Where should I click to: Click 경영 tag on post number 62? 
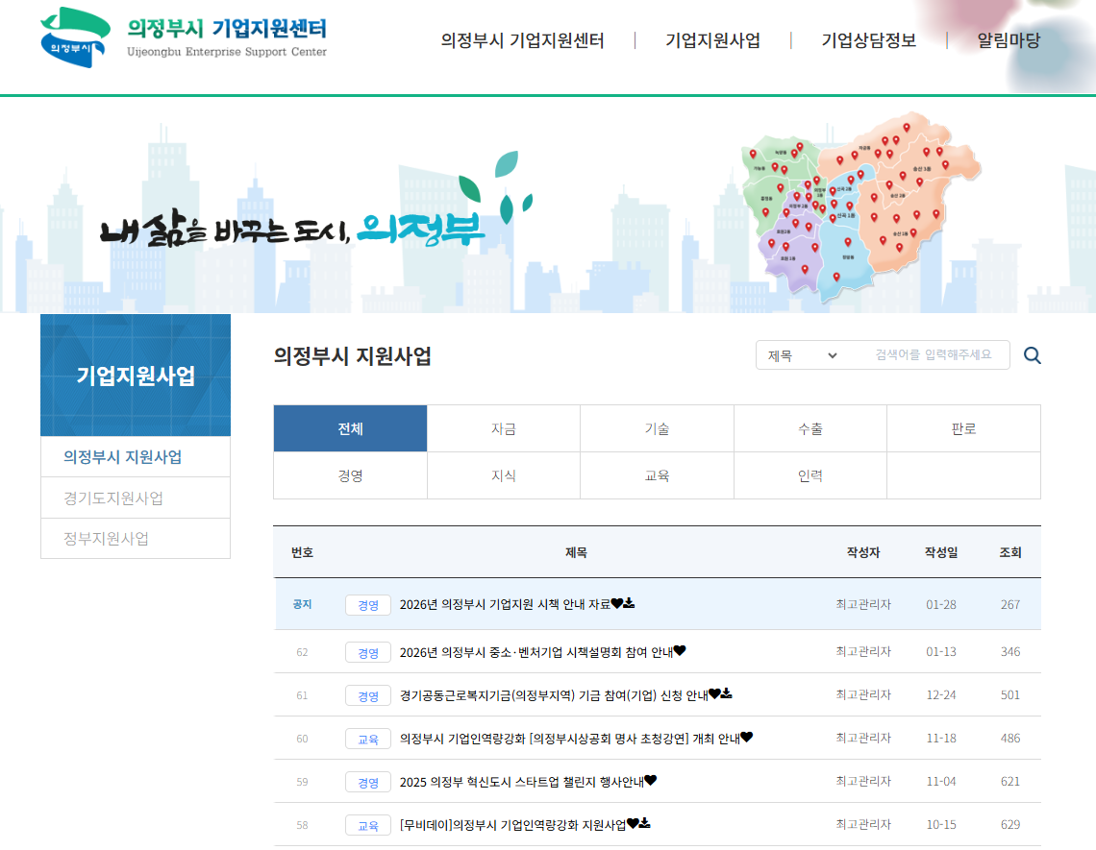[368, 653]
